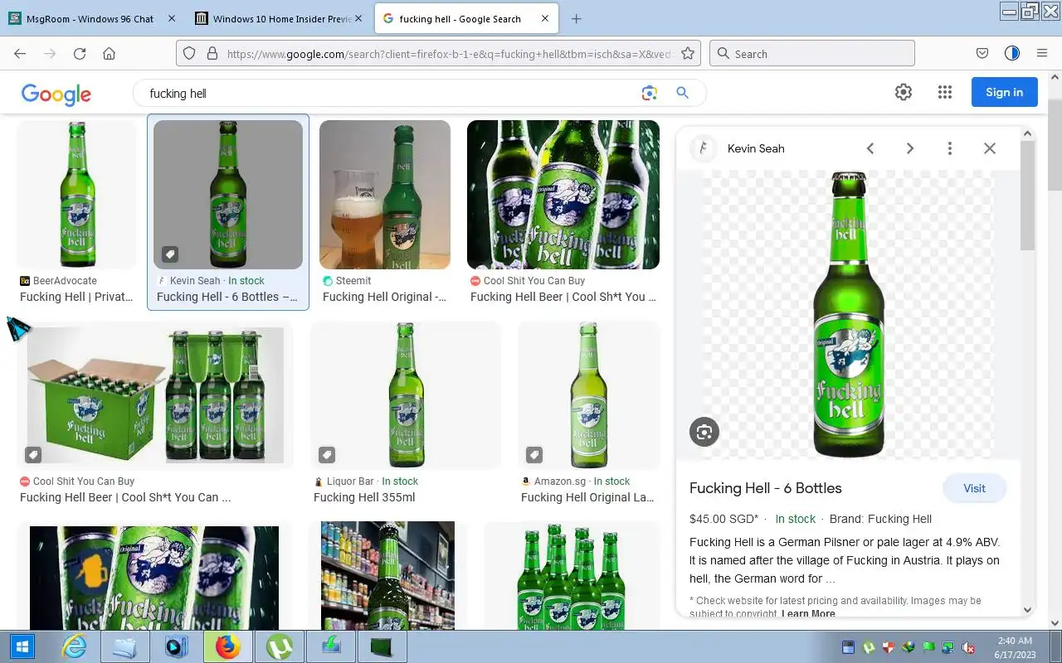Open uTorrent from the taskbar

[x=280, y=646]
